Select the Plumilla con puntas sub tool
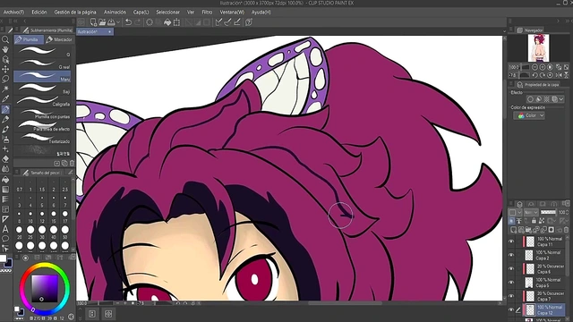 pyautogui.click(x=43, y=114)
